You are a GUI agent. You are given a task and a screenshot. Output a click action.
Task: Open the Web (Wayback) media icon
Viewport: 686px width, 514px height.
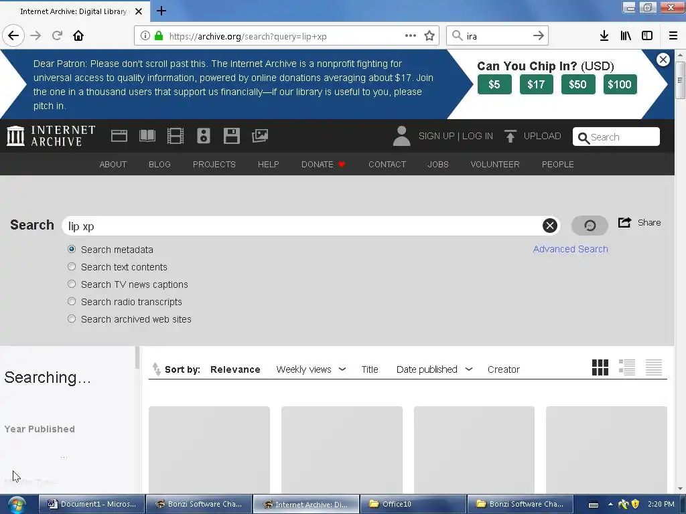(x=119, y=136)
